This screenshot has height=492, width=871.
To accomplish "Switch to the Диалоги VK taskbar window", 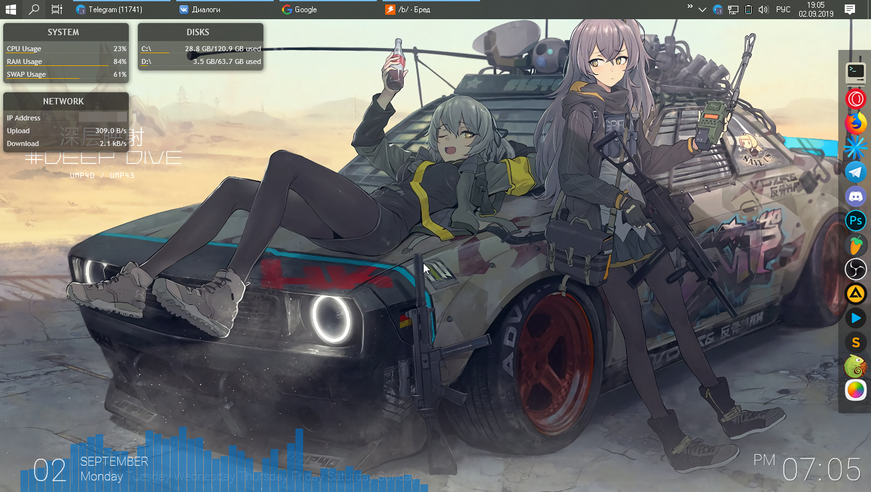I will tap(224, 10).
